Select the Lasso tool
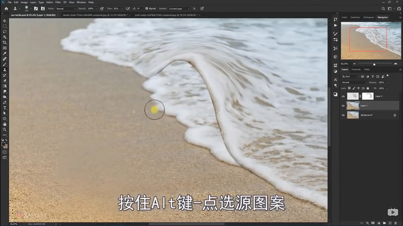 (5, 31)
